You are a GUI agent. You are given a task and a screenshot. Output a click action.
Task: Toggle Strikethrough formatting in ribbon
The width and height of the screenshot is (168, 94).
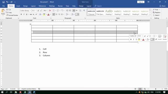31,14
